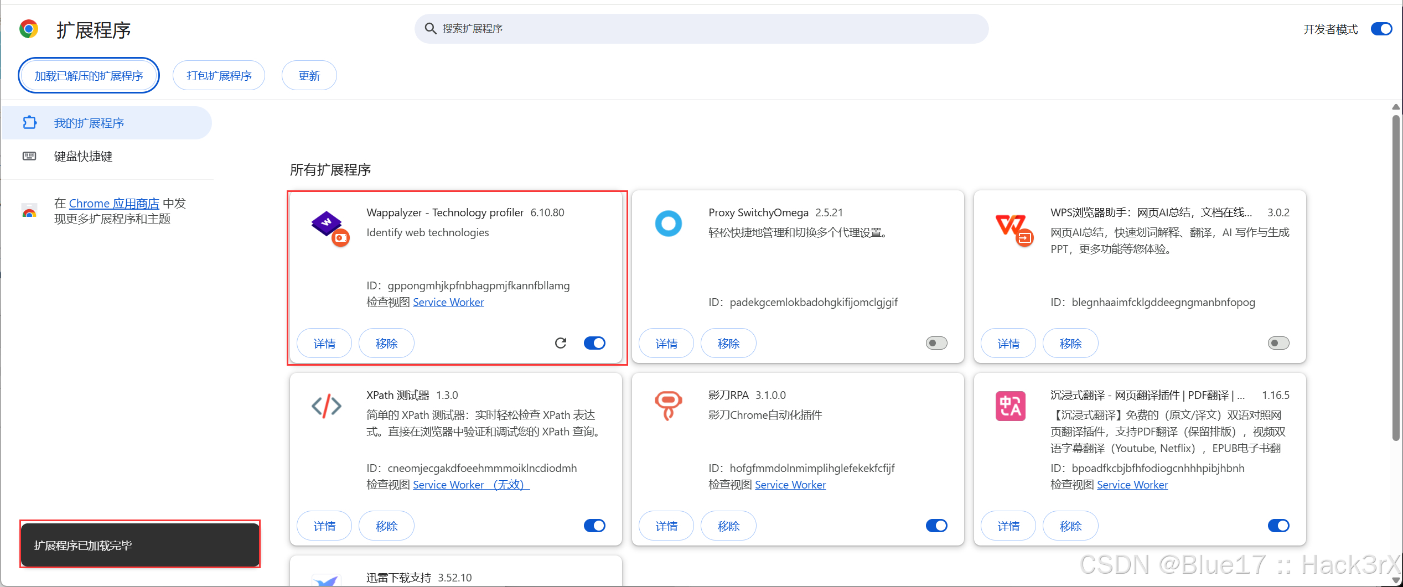Click 移除 for XPath 测试器

pyautogui.click(x=386, y=526)
